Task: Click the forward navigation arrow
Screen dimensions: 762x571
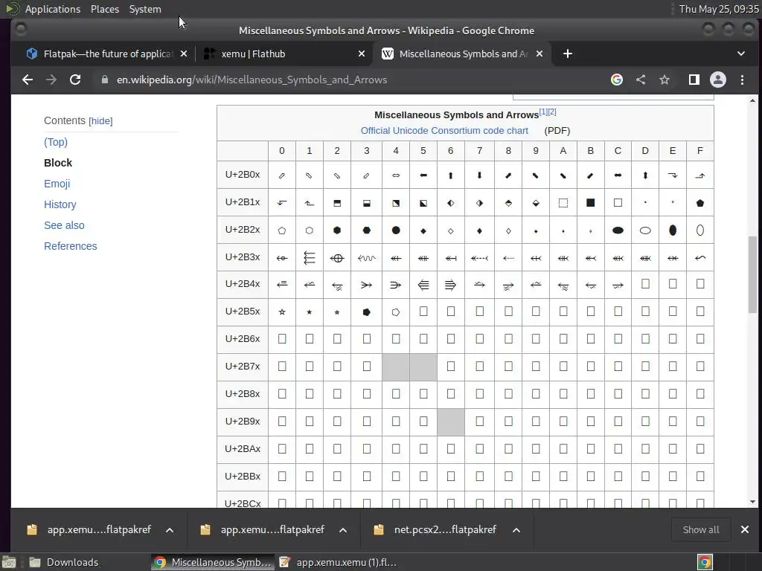Action: click(x=51, y=80)
